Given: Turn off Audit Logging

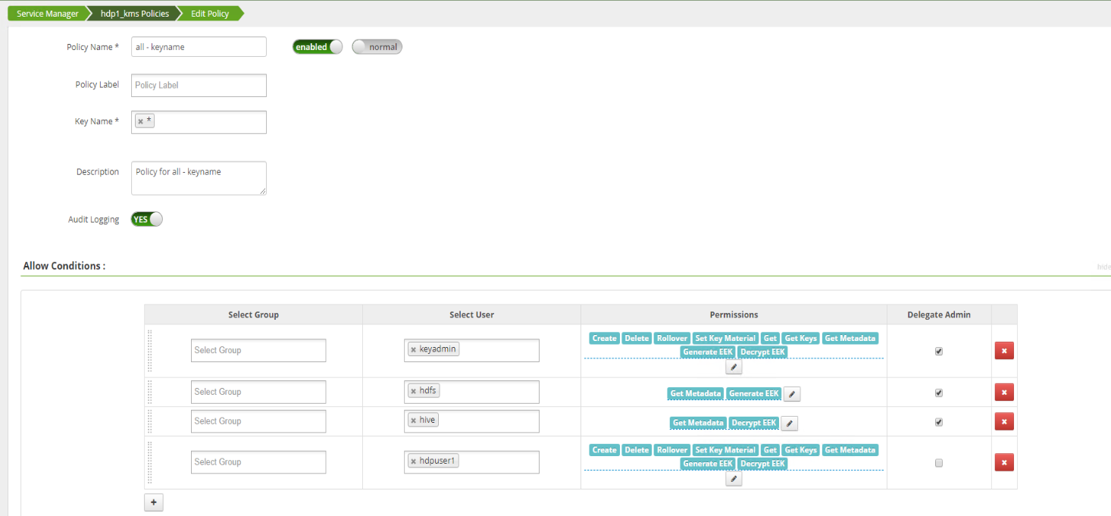Looking at the screenshot, I should pyautogui.click(x=146, y=219).
